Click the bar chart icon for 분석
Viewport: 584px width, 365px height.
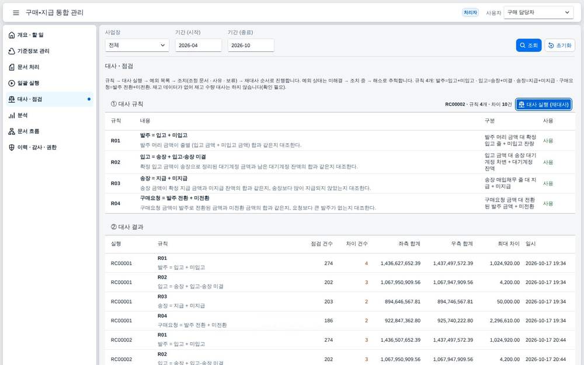point(12,116)
